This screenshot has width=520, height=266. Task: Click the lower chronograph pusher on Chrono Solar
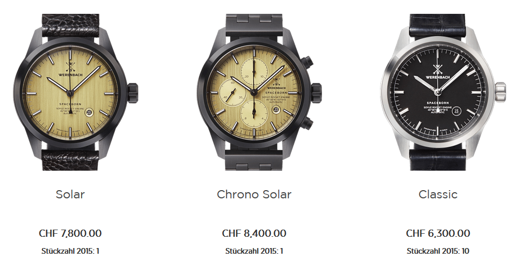click(x=307, y=123)
